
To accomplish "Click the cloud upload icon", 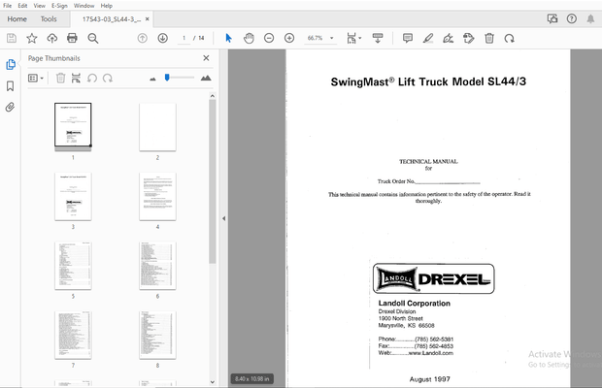I will coord(51,38).
